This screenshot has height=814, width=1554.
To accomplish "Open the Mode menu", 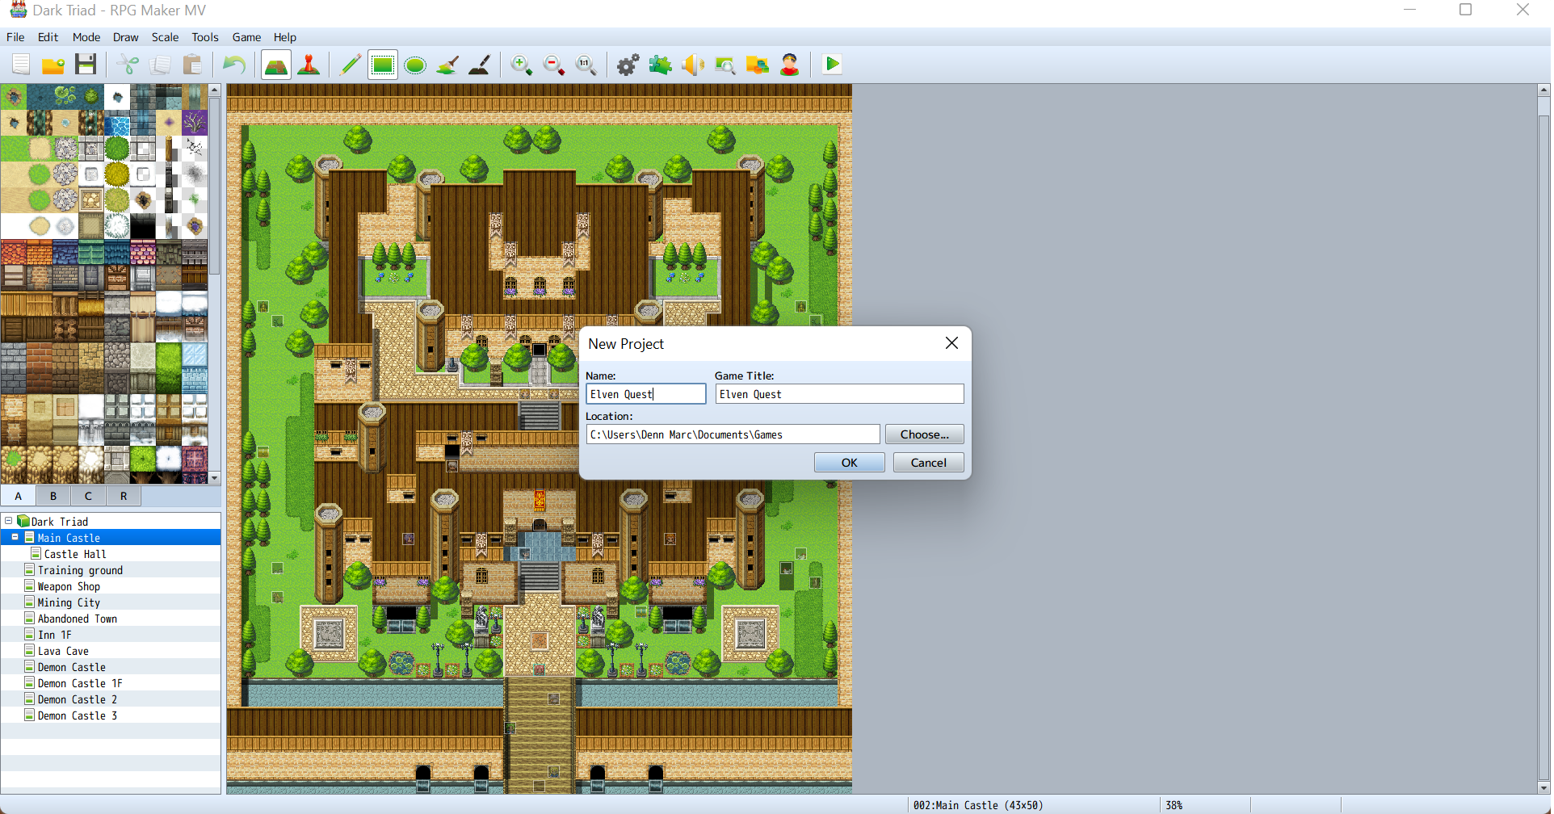I will (x=86, y=37).
